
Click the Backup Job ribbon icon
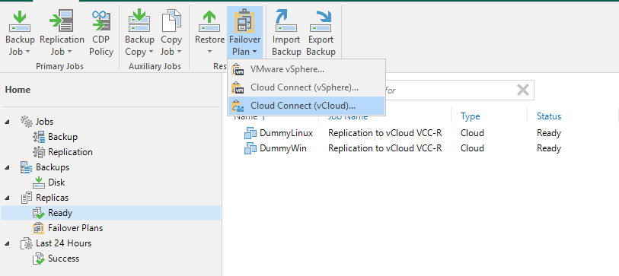(20, 22)
